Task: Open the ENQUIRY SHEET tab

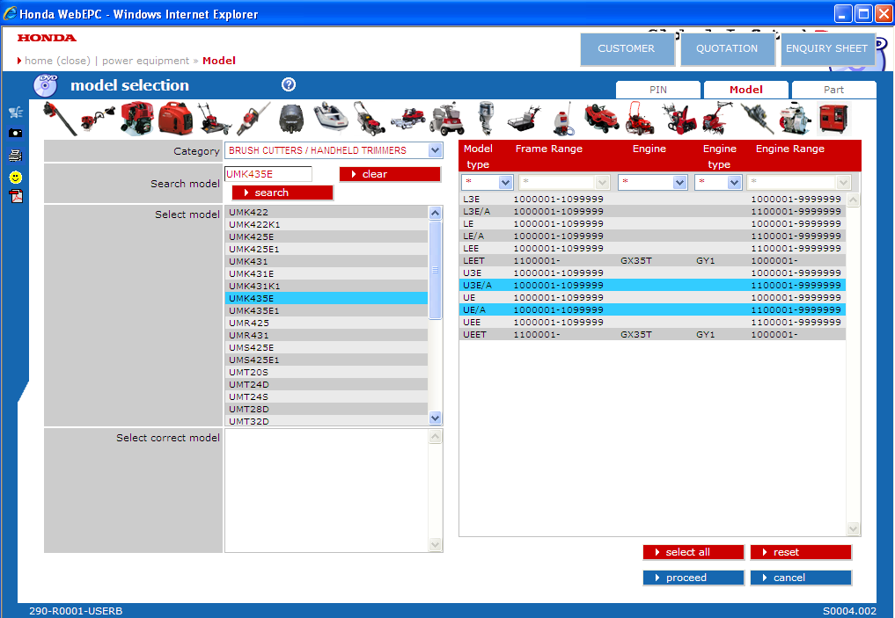Action: point(826,48)
